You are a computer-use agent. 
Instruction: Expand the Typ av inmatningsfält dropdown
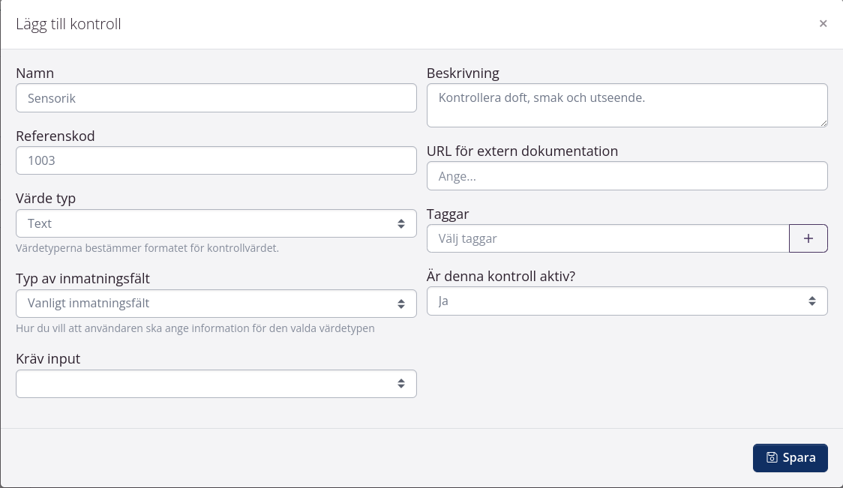click(216, 304)
